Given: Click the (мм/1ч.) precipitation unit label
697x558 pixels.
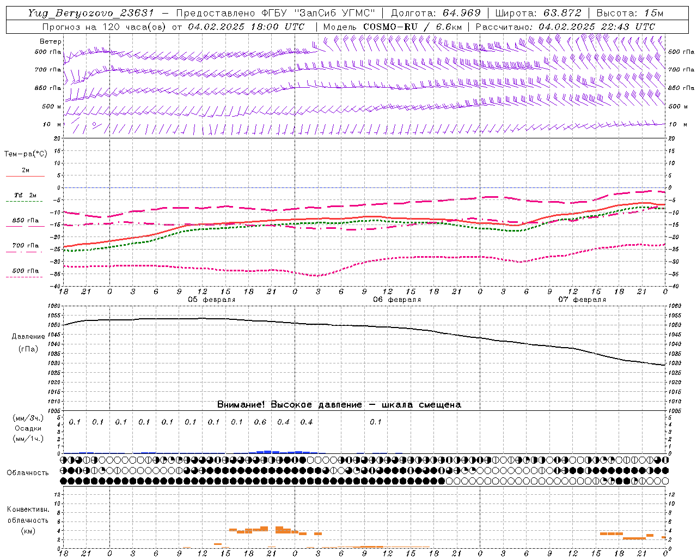Looking at the screenshot, I should [x=28, y=439].
